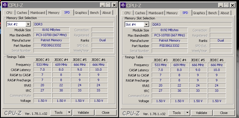
Task: Open the Caches tab in right window
Action: point(140,13)
